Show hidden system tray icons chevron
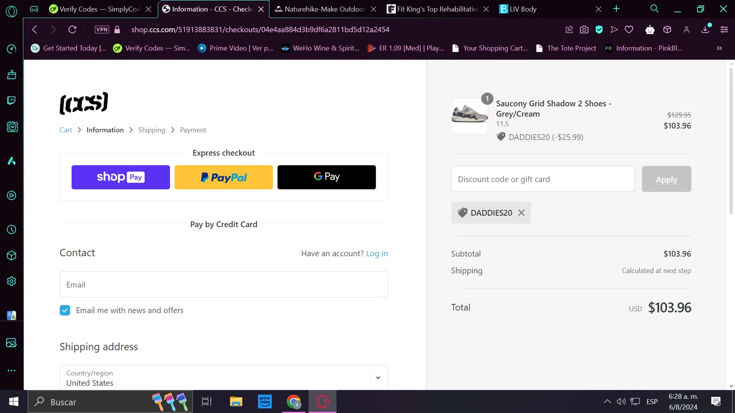 pos(607,402)
